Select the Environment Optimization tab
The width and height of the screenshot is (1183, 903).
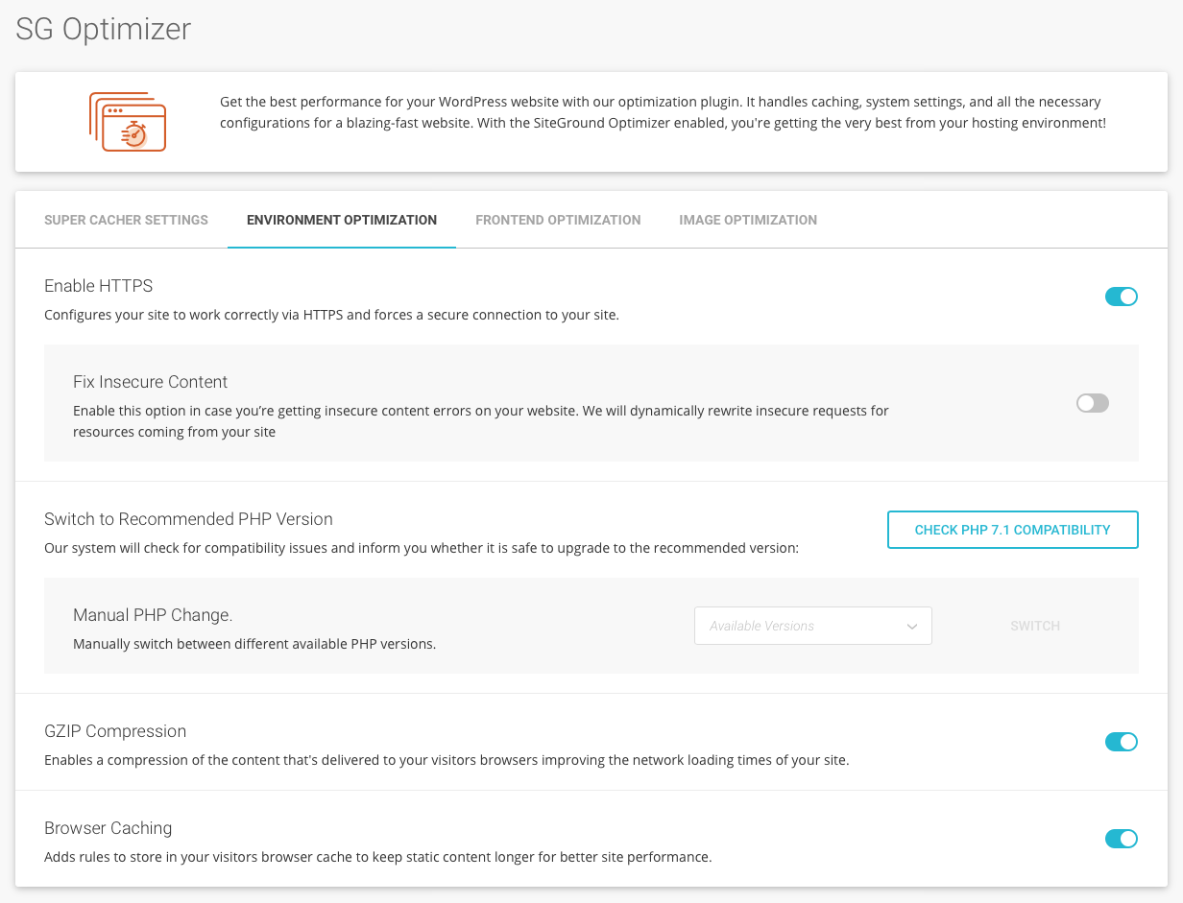[x=342, y=220]
